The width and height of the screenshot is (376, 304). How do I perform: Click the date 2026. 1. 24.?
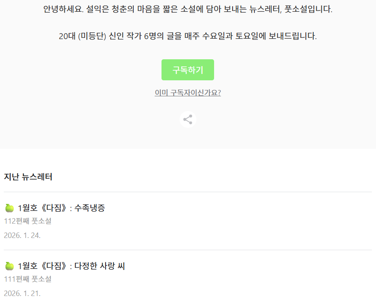(22, 235)
